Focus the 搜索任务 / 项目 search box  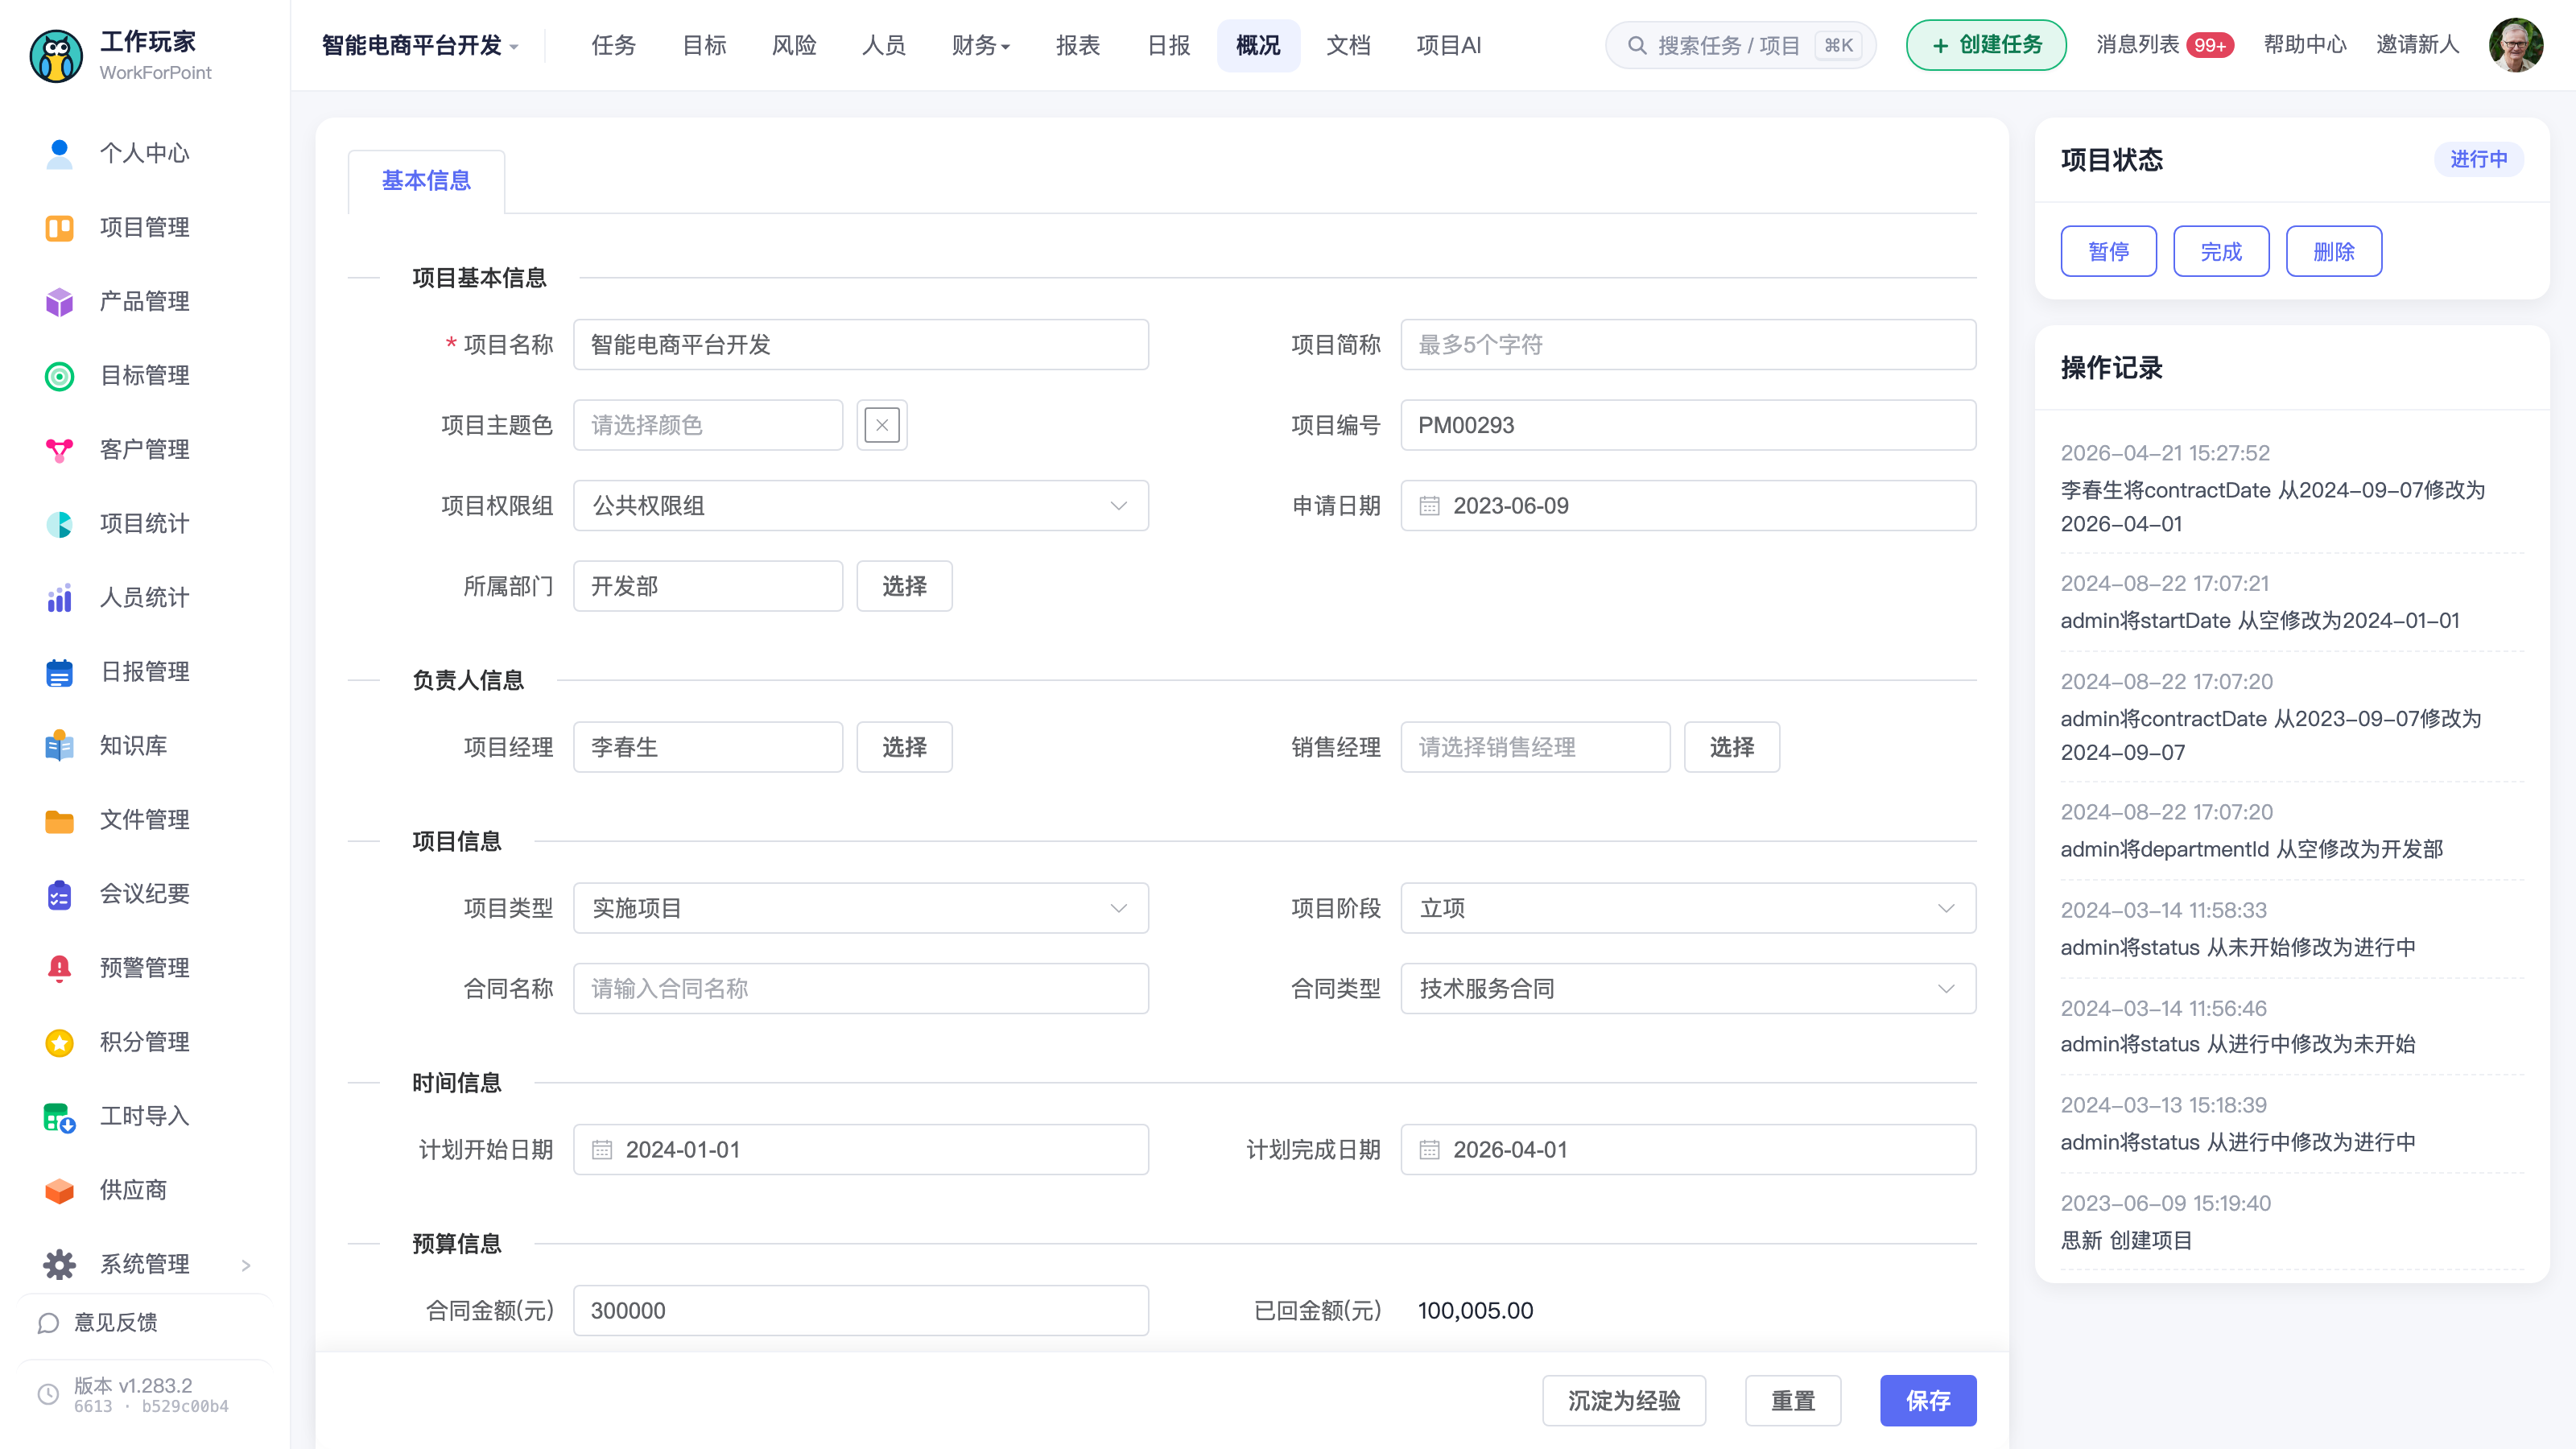click(x=1740, y=45)
